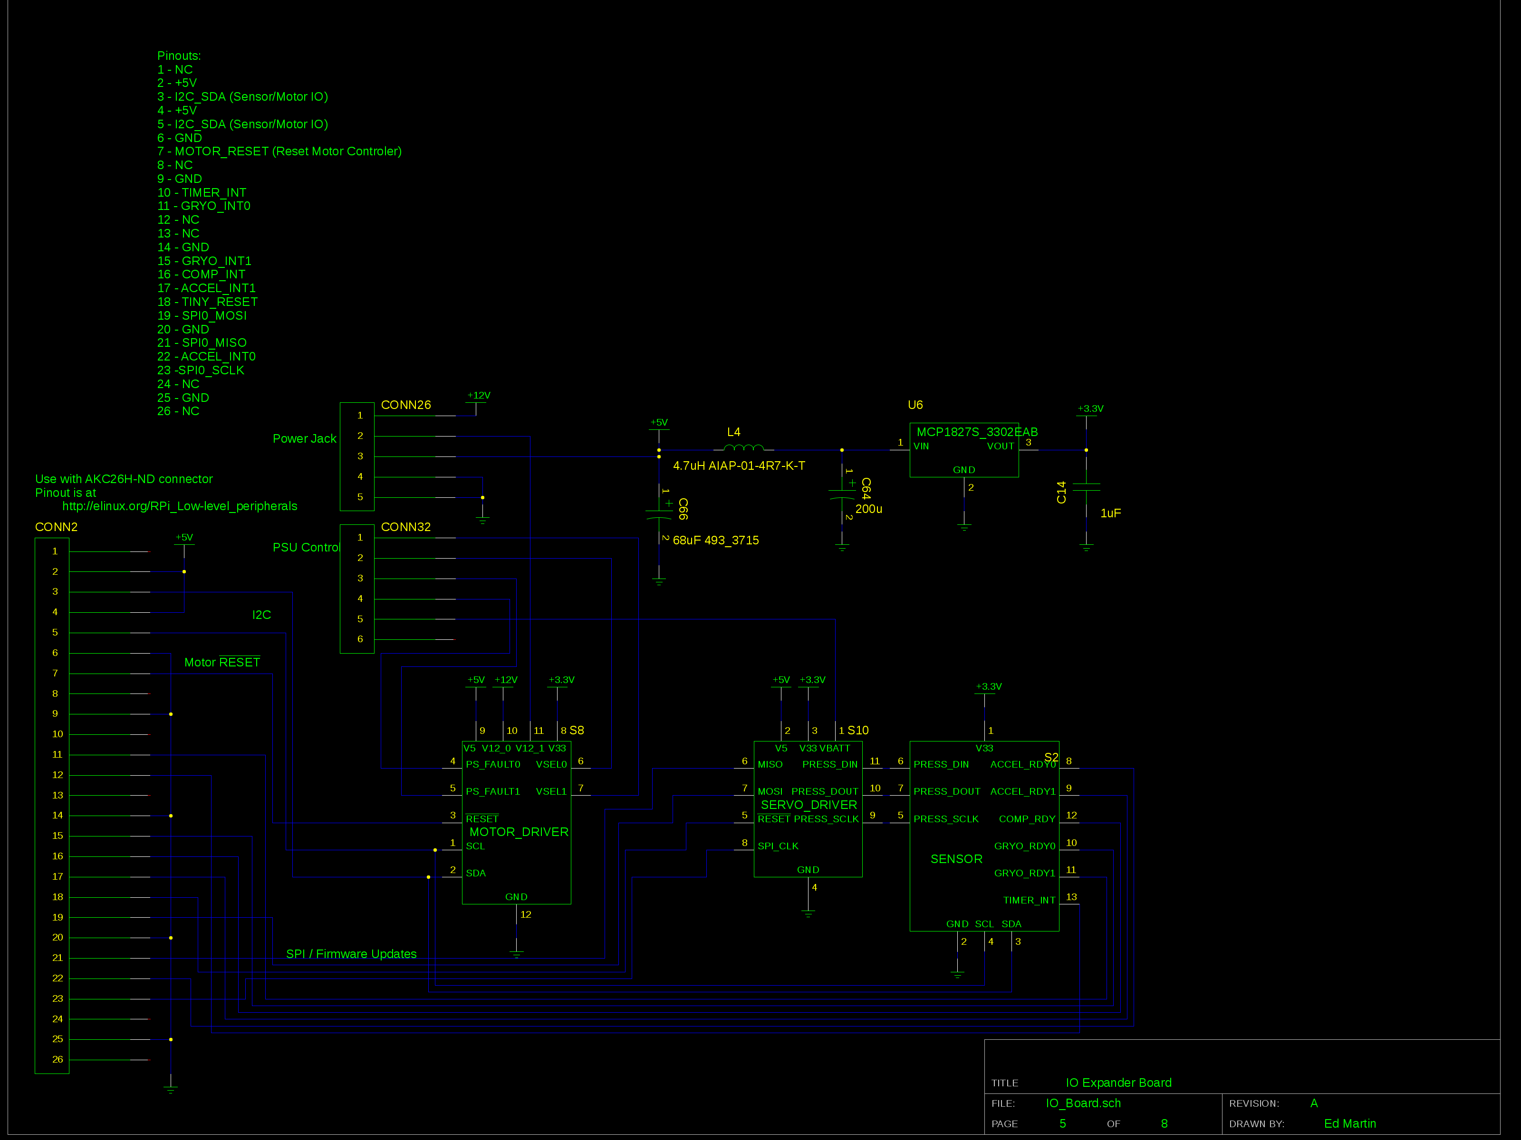1521x1140 pixels.
Task: Select the ground symbol at the bottom of CONN2
Action: pos(171,1089)
